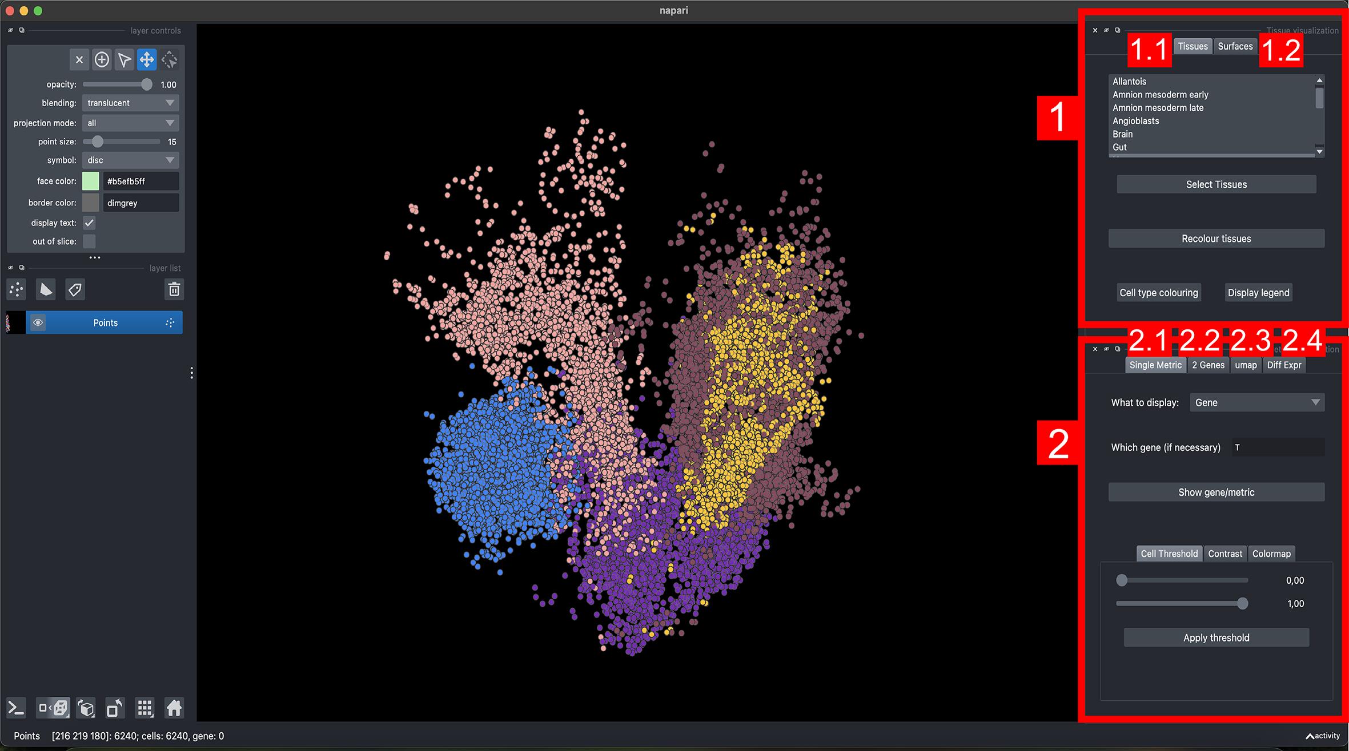Open the blending mode dropdown
This screenshot has height=751, width=1349.
(130, 103)
